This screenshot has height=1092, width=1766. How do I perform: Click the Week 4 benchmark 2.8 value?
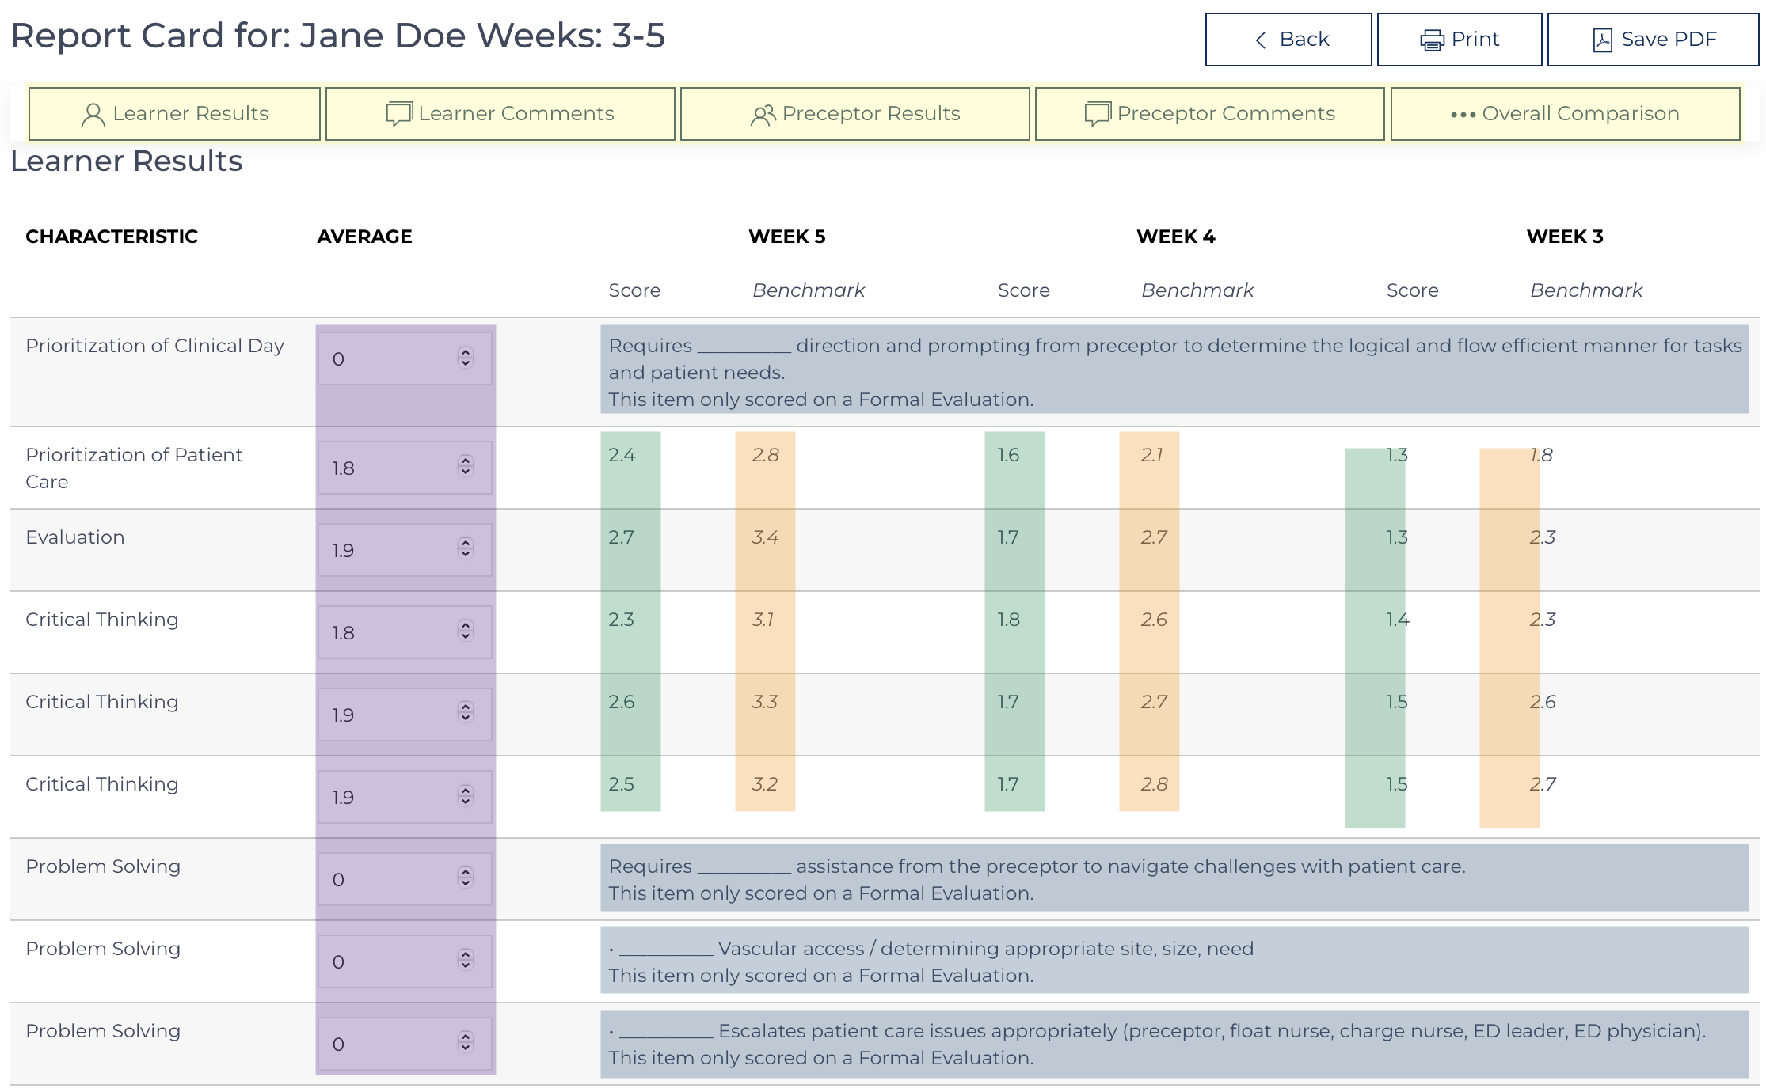[1154, 784]
